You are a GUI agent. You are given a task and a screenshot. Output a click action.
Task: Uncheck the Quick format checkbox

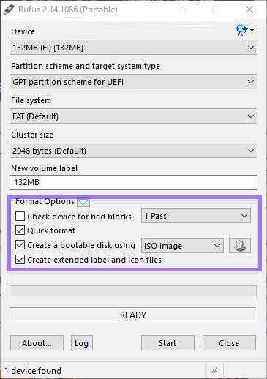click(20, 230)
